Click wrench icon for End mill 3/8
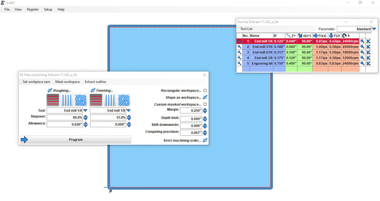The width and height of the screenshot is (380, 201). click(x=239, y=58)
